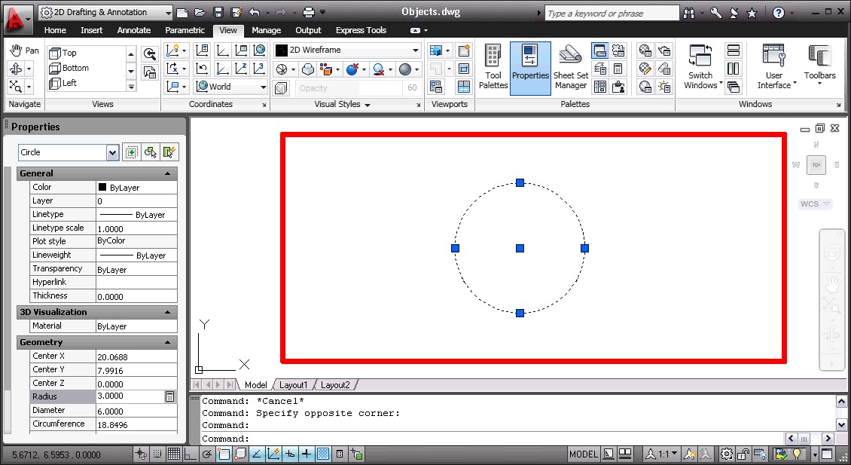Click the Zoom extents tool icon

pos(16,86)
